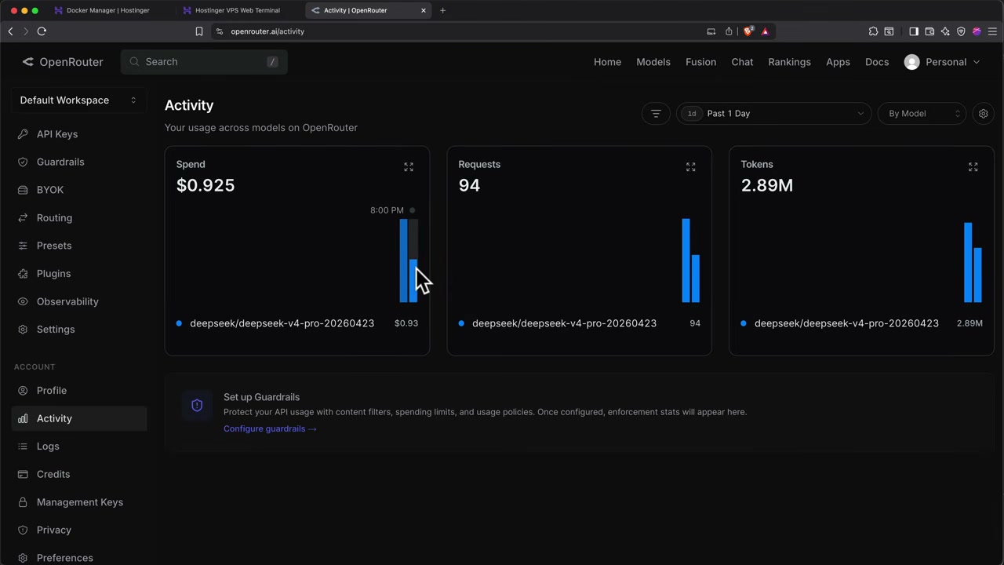The image size is (1004, 565).
Task: Go to Home in the top navigation
Action: tap(607, 62)
